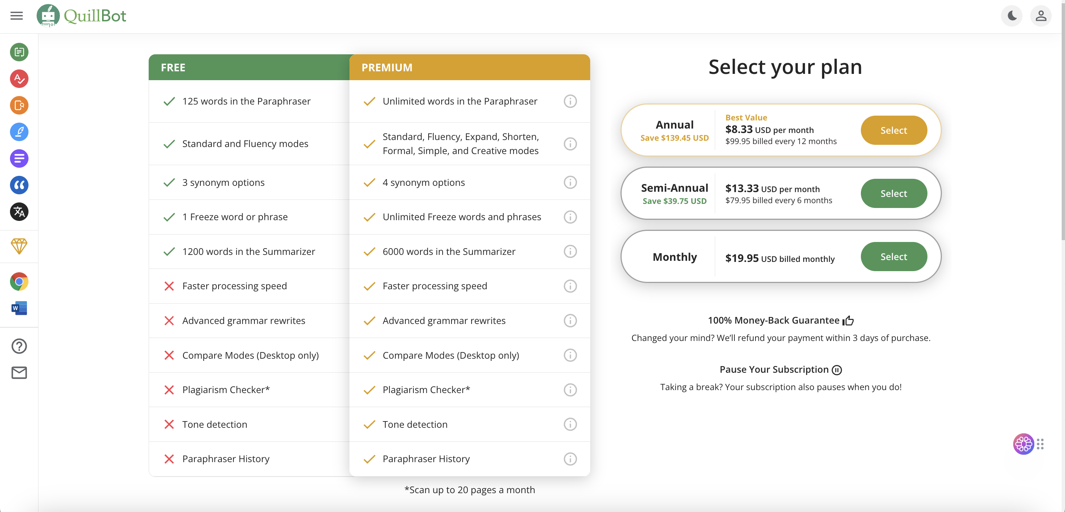Open the Plagiarism Checker sidebar icon
Screen dimensions: 1065x512
(x=19, y=105)
